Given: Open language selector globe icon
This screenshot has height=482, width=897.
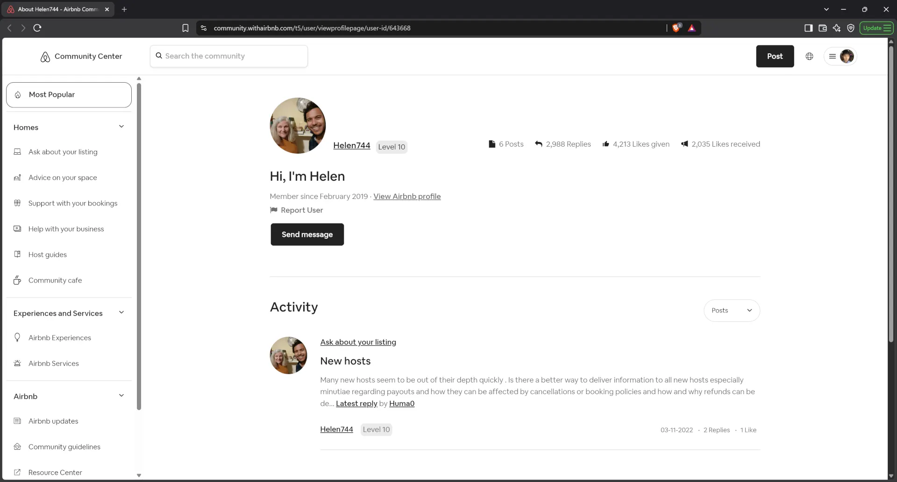Looking at the screenshot, I should tap(809, 57).
